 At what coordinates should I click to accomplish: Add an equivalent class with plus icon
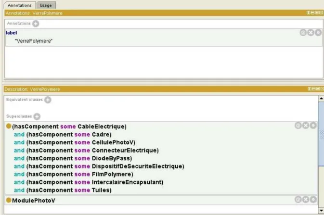click(x=48, y=100)
